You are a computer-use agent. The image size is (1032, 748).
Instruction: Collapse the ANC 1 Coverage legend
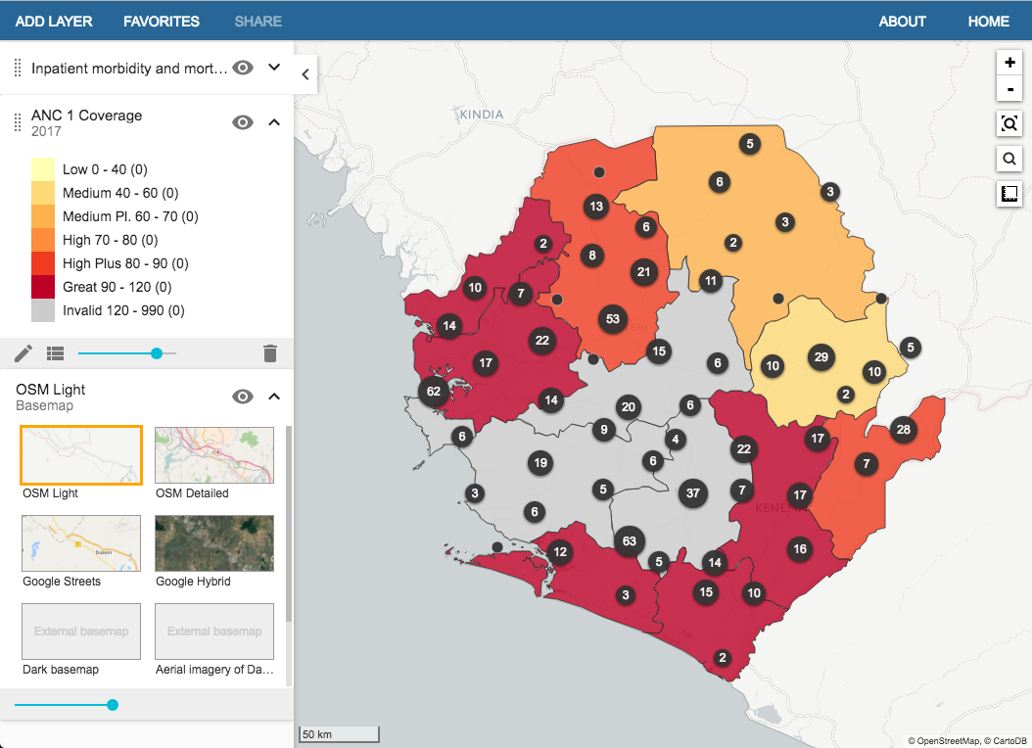[x=275, y=122]
